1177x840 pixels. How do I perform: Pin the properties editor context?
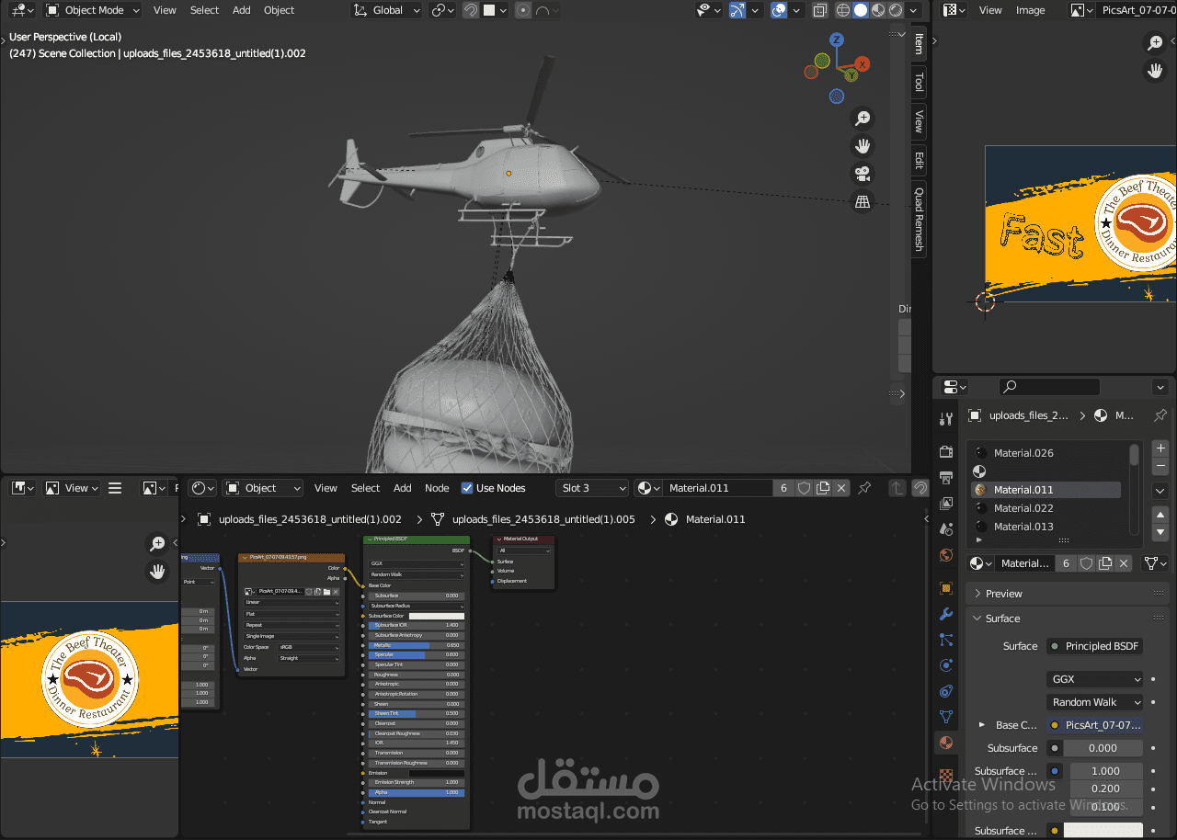tap(1160, 415)
